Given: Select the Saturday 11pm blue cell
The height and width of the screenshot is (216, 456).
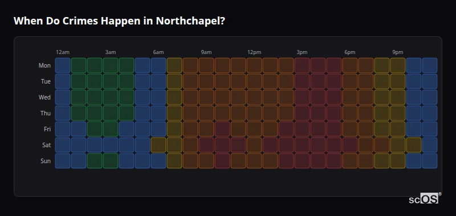Looking at the screenshot, I should (430, 145).
